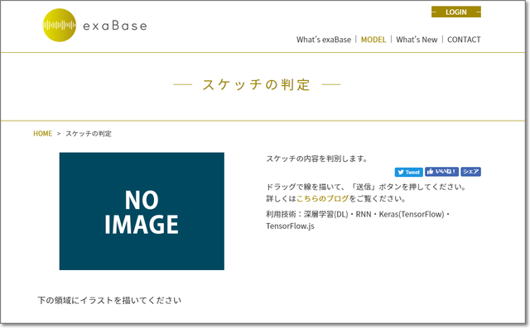Open the What's New menu item
Image resolution: width=530 pixels, height=328 pixels.
click(417, 40)
